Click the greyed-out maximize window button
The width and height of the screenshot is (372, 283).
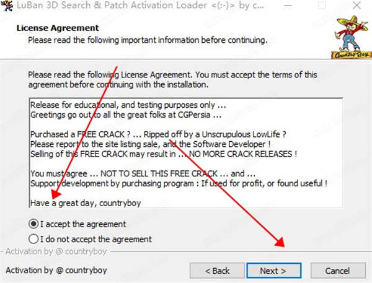pos(322,6)
